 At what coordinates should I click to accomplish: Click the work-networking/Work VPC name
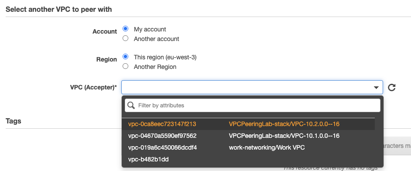click(267, 147)
